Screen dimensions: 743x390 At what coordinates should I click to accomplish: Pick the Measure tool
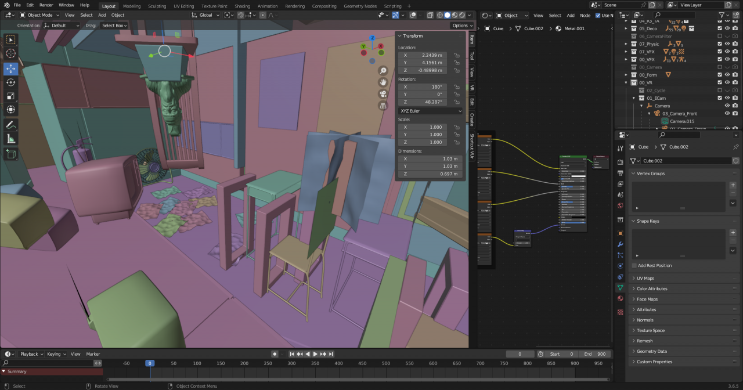[11, 139]
